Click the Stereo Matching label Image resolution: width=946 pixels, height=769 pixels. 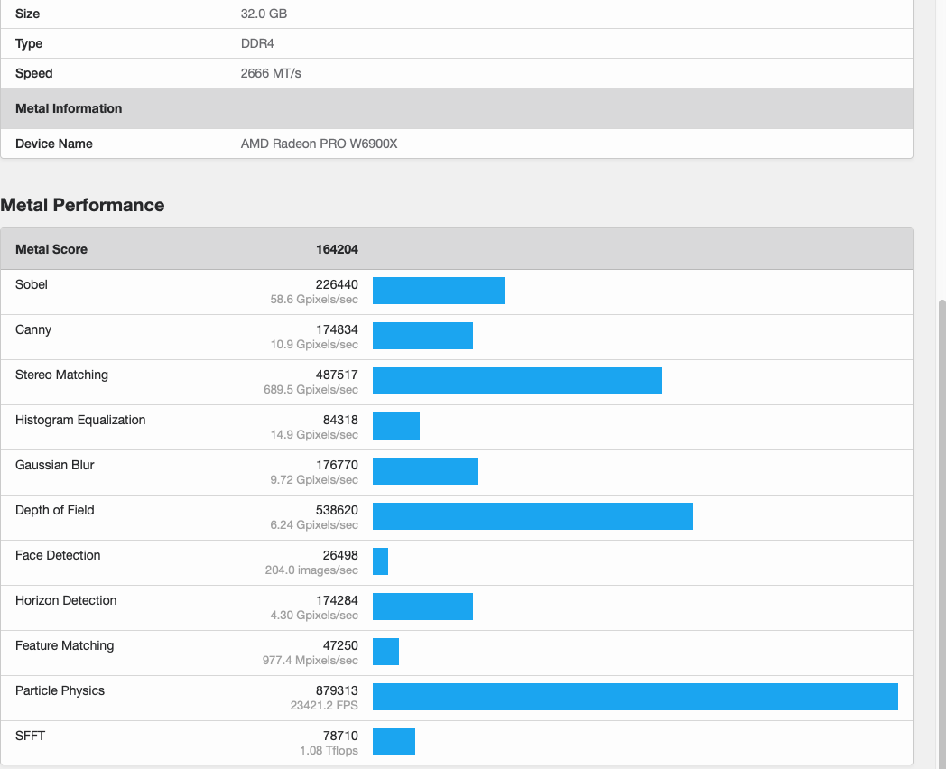[x=61, y=375]
